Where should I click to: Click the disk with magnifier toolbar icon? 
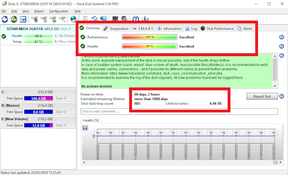[x=62, y=19]
